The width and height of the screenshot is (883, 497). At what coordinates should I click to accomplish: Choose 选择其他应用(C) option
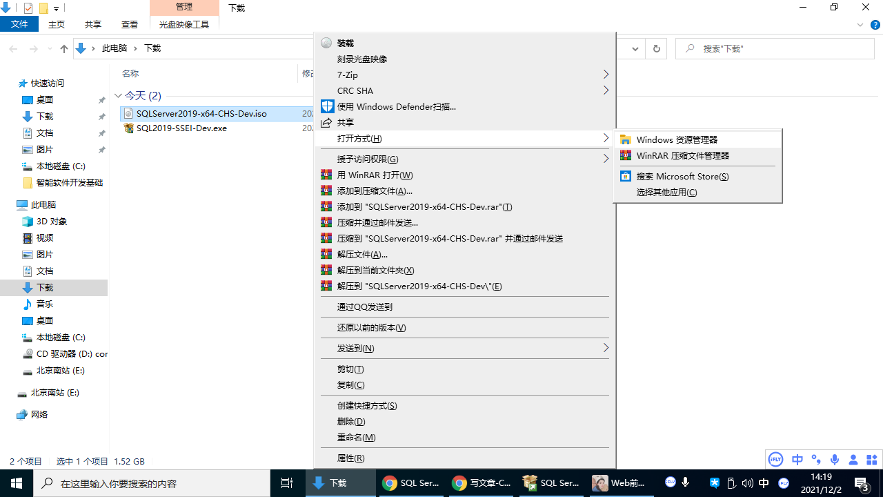(697, 192)
